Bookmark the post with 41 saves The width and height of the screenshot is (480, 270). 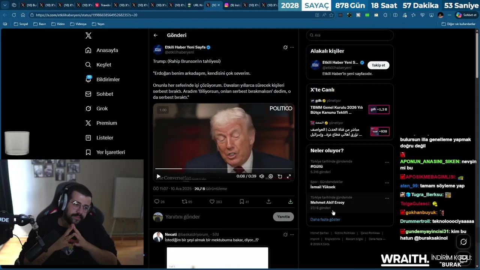point(244,202)
